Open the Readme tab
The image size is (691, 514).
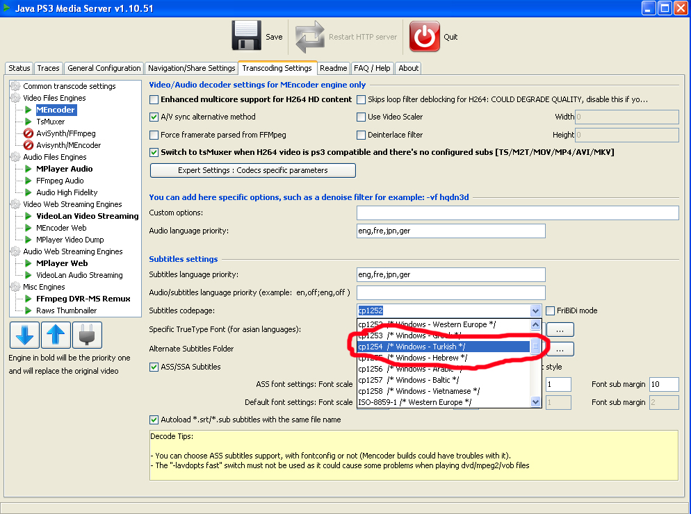pyautogui.click(x=334, y=68)
